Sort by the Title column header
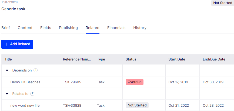Viewport: 234px width, 111px height. point(8,59)
